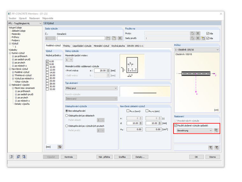
Task: Collapse the Nelineární výpočet tree node
Action: [x=10, y=85]
